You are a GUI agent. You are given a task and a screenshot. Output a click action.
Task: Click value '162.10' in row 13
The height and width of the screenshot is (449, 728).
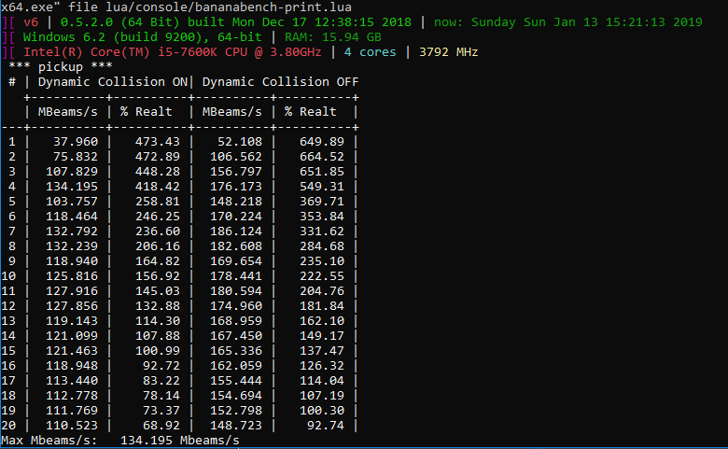[322, 321]
